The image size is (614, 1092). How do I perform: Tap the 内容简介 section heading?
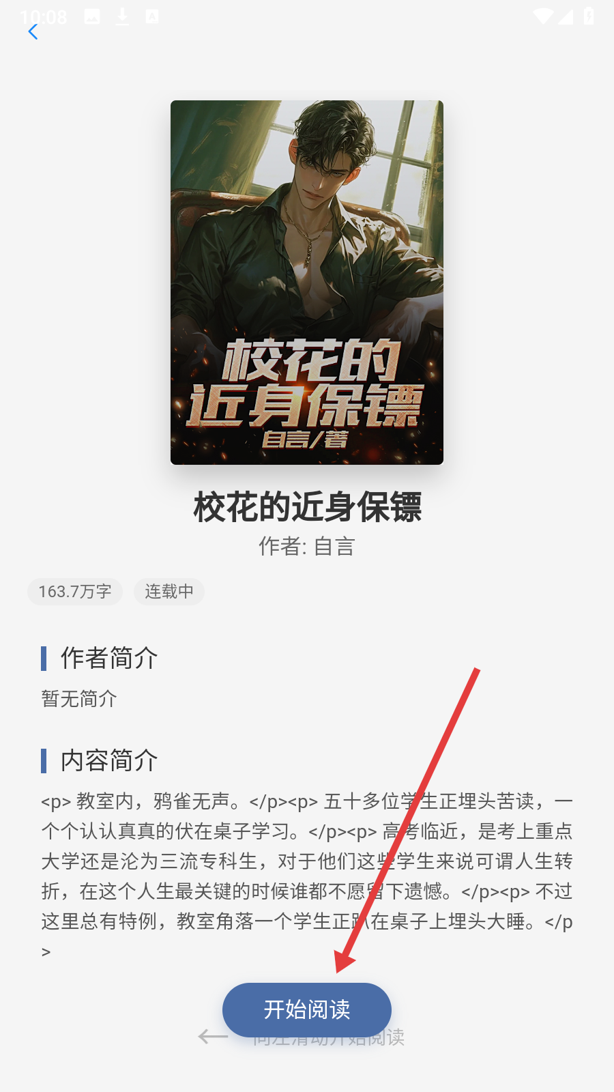109,761
